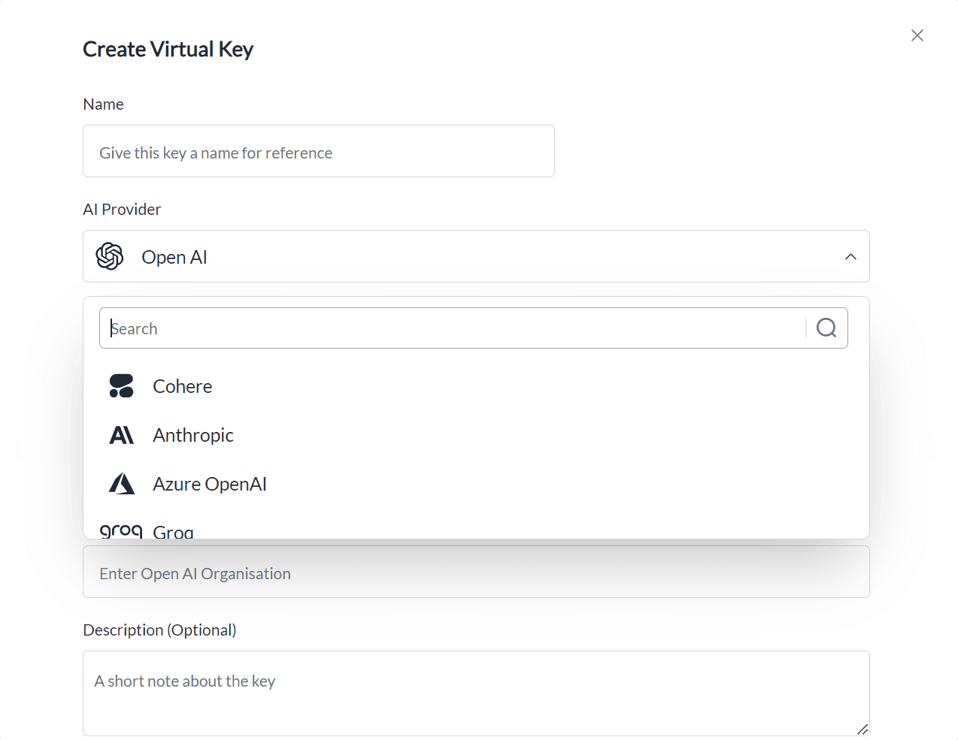Close the Create Virtual Key dialog
This screenshot has height=740, width=958.
click(917, 35)
